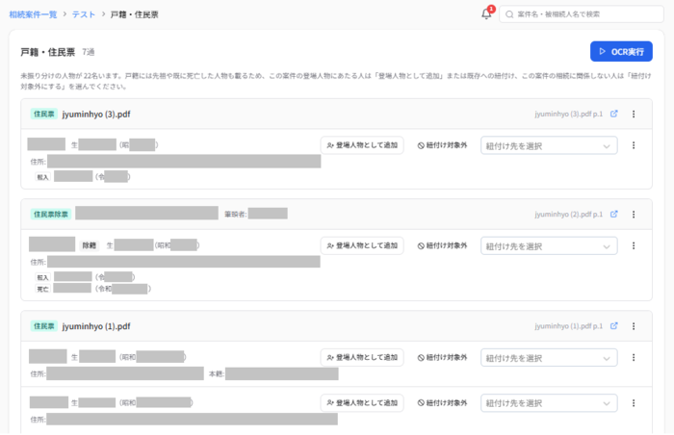Open the kebab menu in jyuminhyo (3).pdf card header
Screen dimensions: 674x435
pos(634,114)
